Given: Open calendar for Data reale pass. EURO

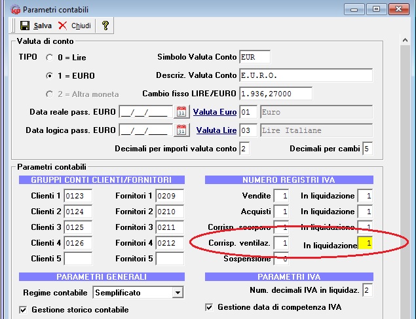Looking at the screenshot, I should click(x=181, y=112).
